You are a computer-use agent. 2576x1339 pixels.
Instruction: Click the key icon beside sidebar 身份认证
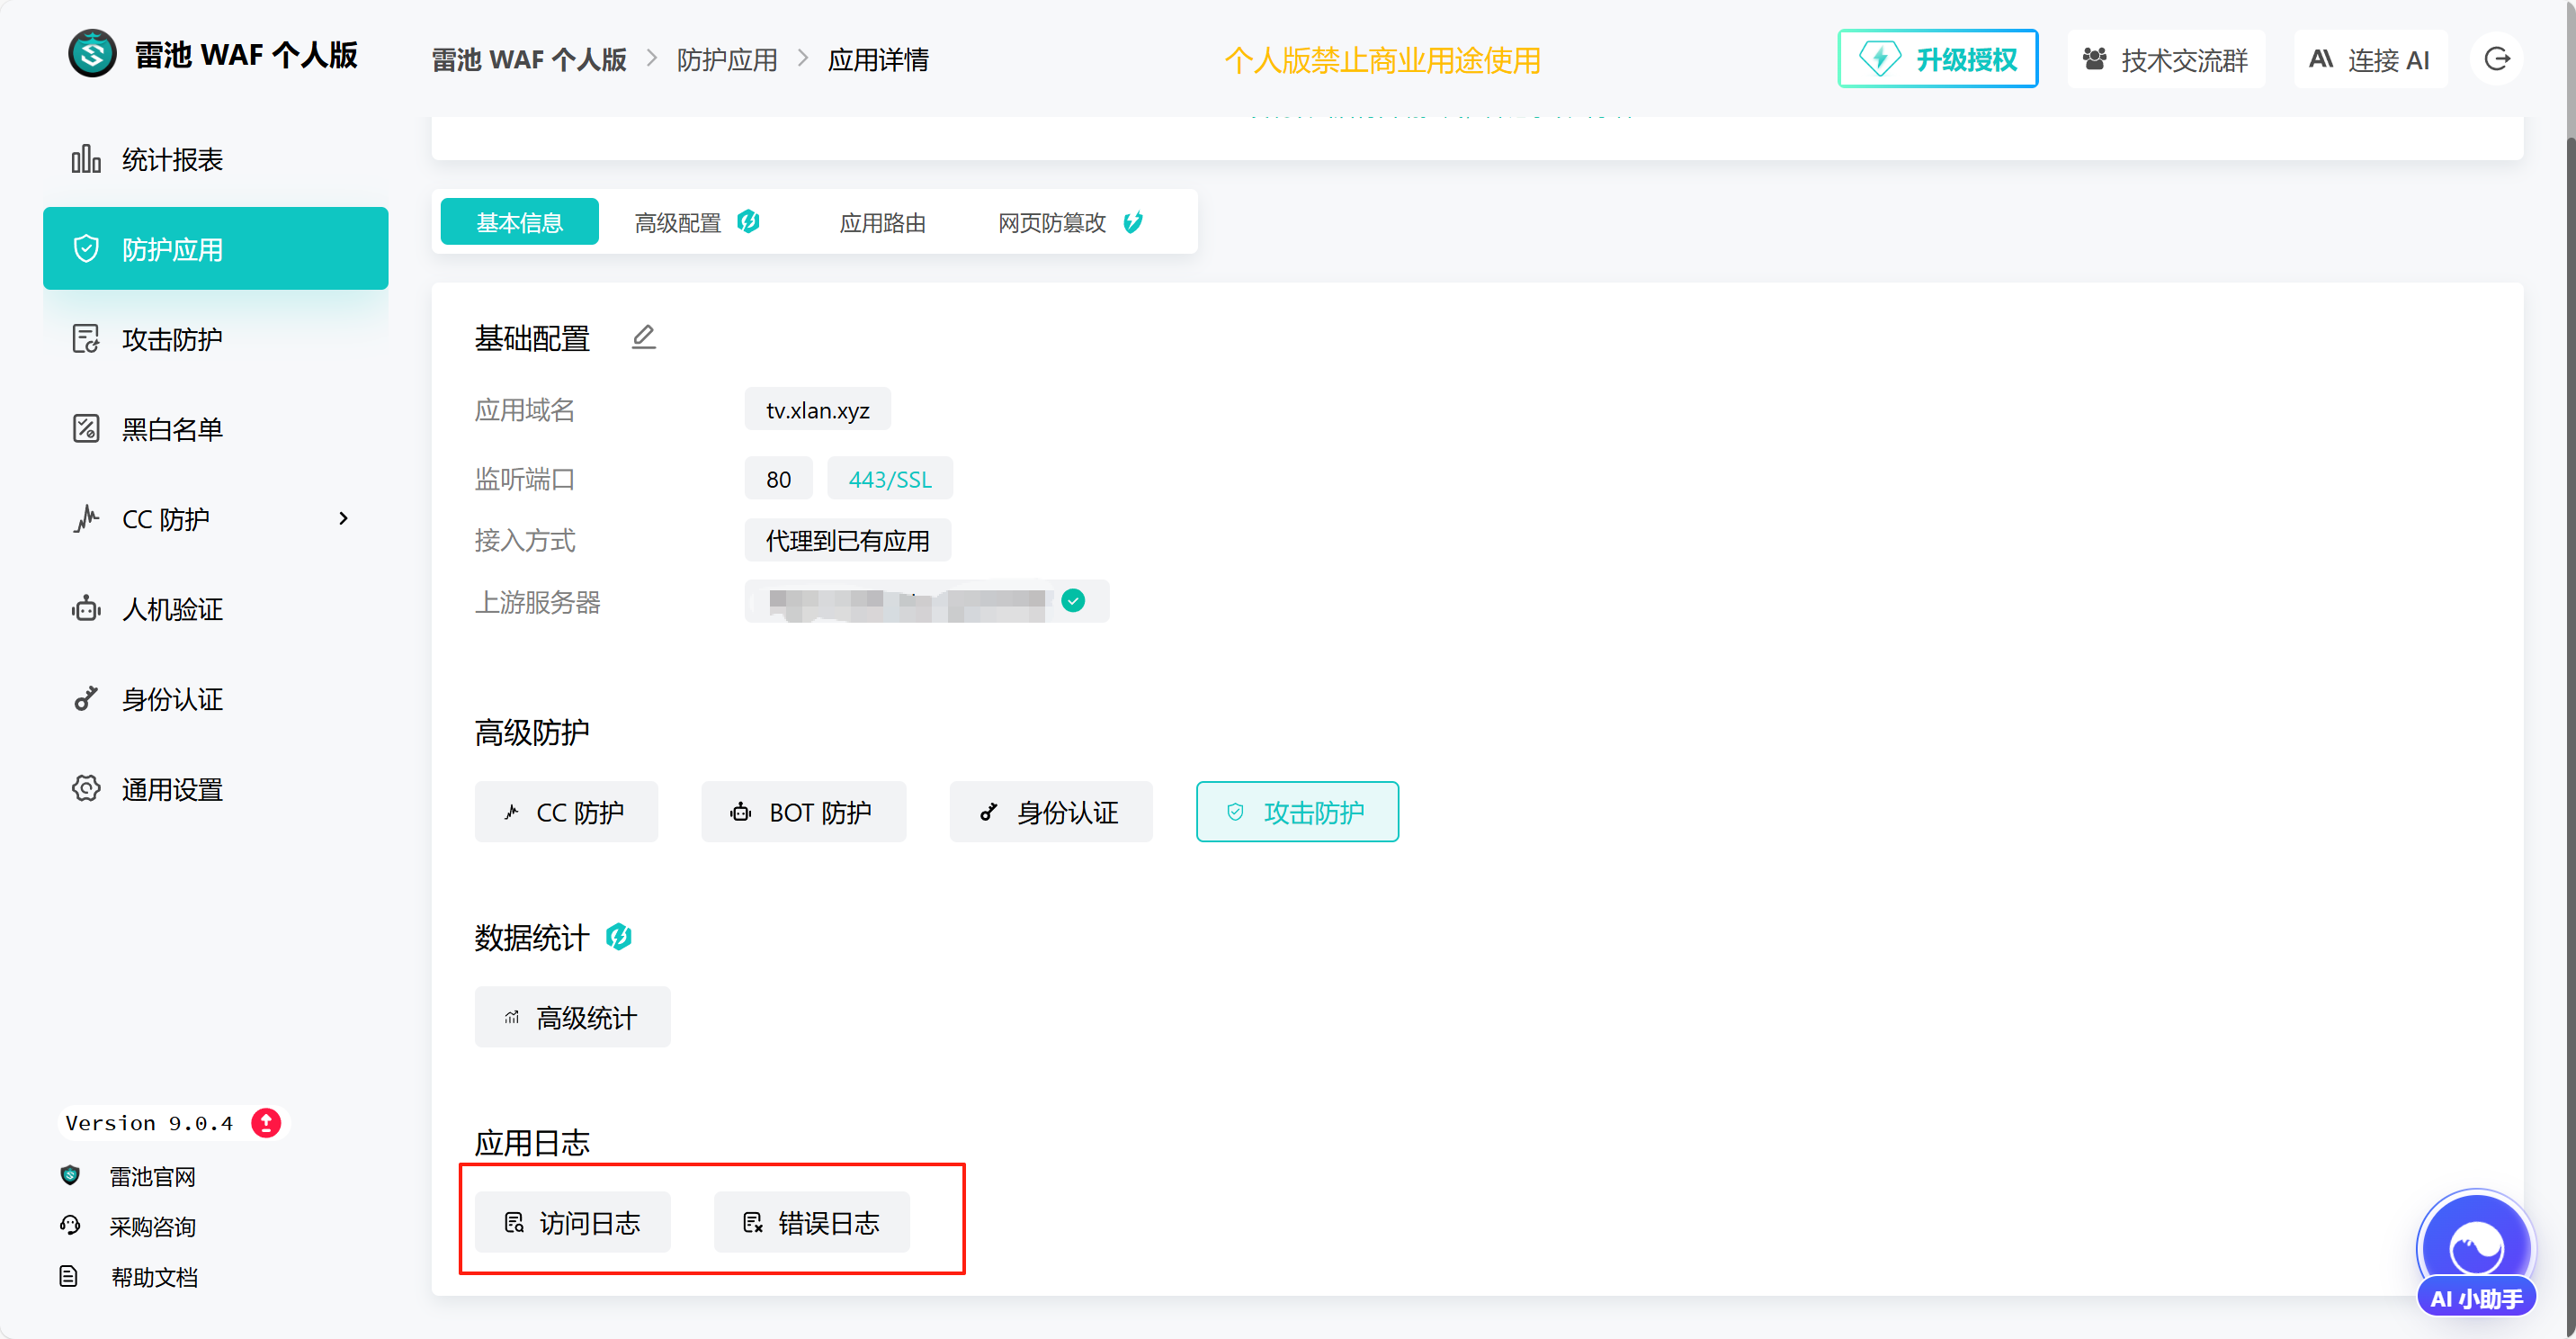[x=86, y=698]
